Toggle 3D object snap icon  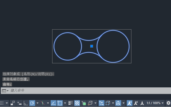coord(90,103)
